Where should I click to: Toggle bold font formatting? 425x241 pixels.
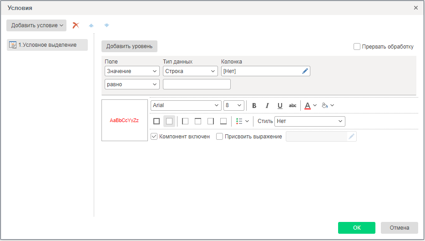pos(254,105)
